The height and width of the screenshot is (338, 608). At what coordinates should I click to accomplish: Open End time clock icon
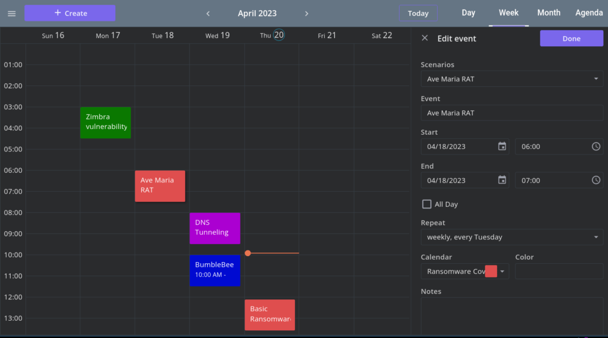click(596, 180)
